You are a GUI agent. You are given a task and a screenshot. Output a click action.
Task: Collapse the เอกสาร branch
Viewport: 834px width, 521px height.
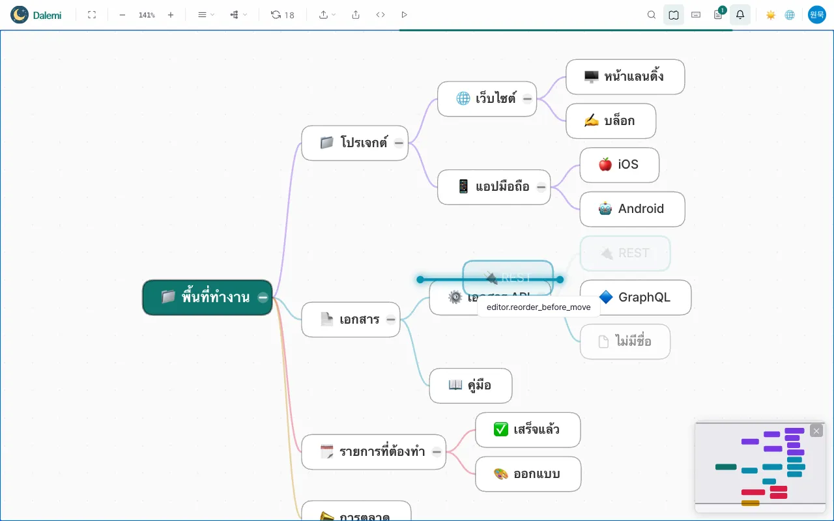pyautogui.click(x=390, y=319)
